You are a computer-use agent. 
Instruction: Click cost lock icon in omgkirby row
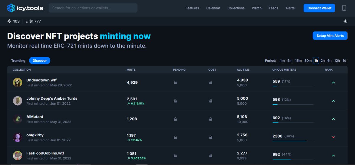coord(211,137)
